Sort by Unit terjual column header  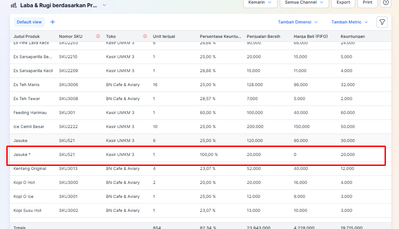[164, 36]
